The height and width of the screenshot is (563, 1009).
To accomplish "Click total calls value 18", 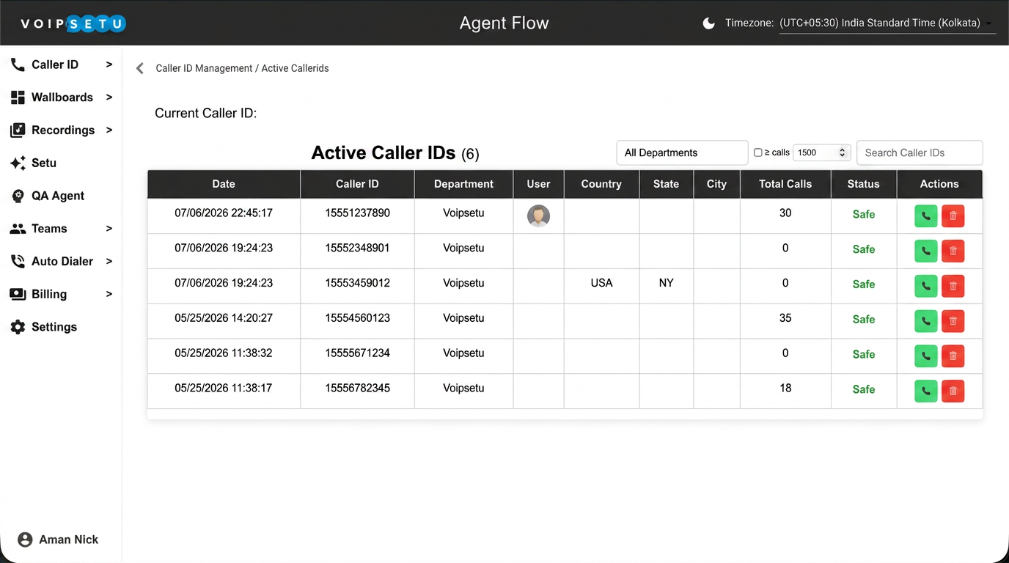I will tap(785, 388).
